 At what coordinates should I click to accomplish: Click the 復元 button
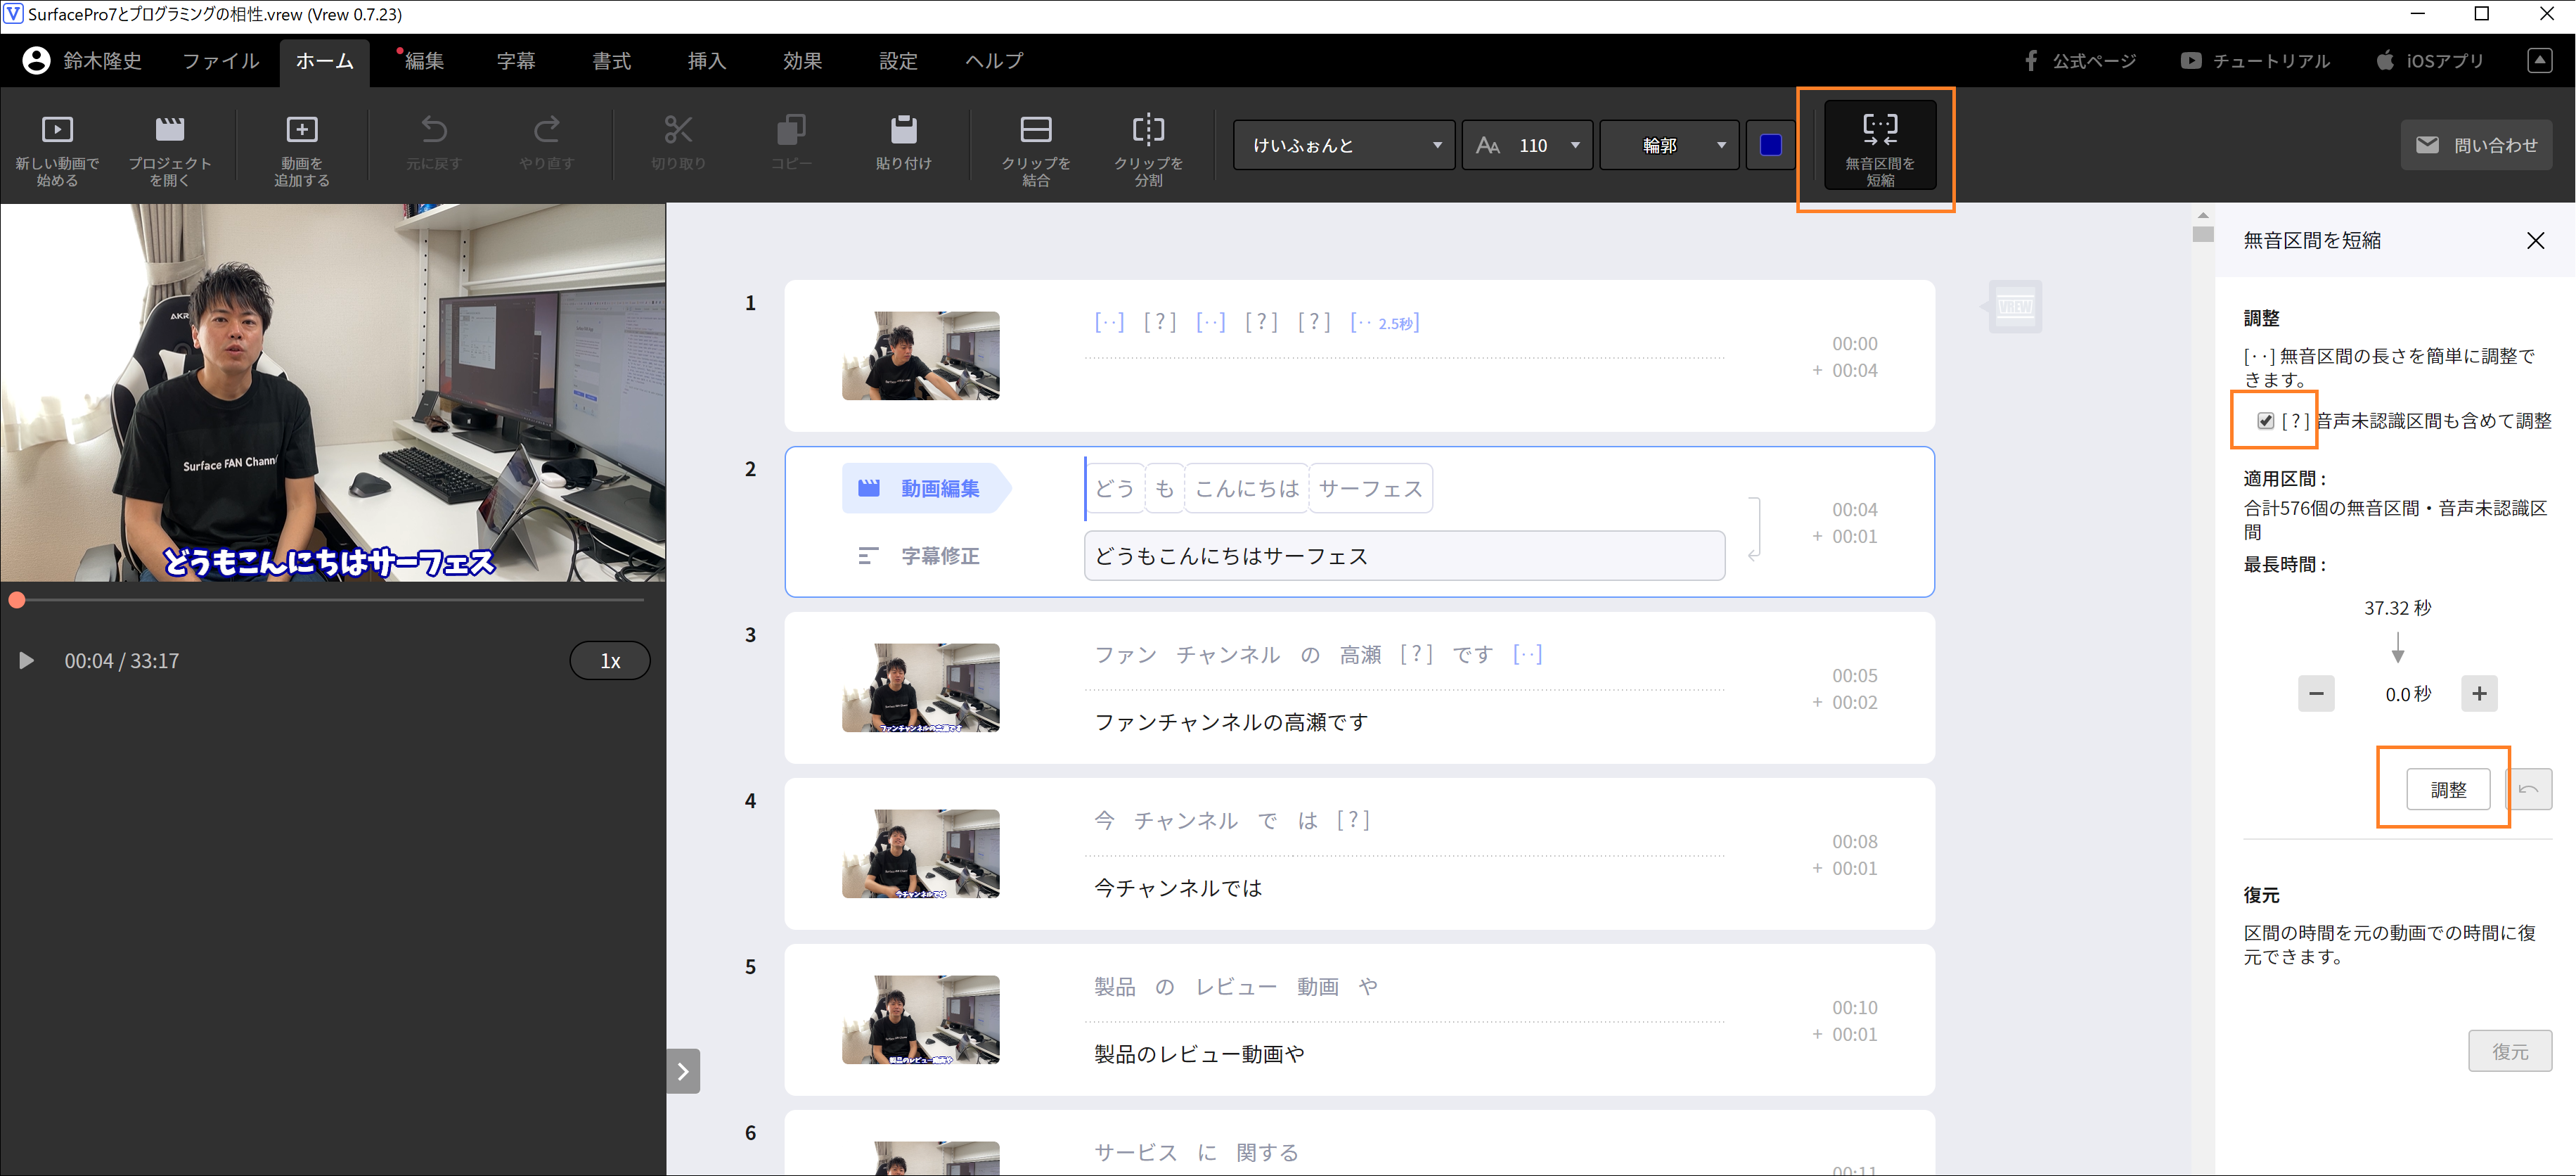(x=2510, y=1052)
